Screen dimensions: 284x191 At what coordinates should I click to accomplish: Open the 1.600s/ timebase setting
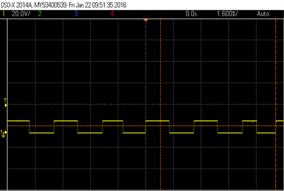[227, 14]
